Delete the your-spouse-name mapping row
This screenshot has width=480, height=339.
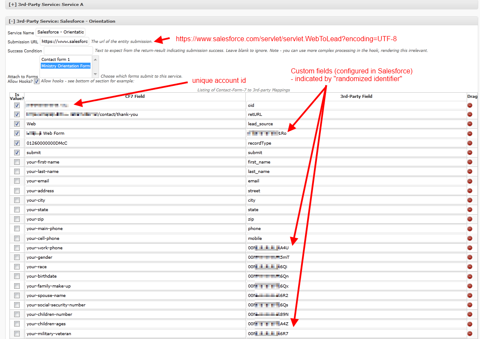(x=470, y=296)
